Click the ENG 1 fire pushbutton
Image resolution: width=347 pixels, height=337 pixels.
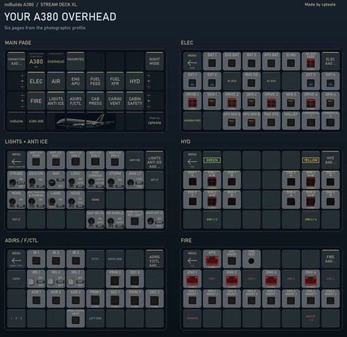click(192, 279)
